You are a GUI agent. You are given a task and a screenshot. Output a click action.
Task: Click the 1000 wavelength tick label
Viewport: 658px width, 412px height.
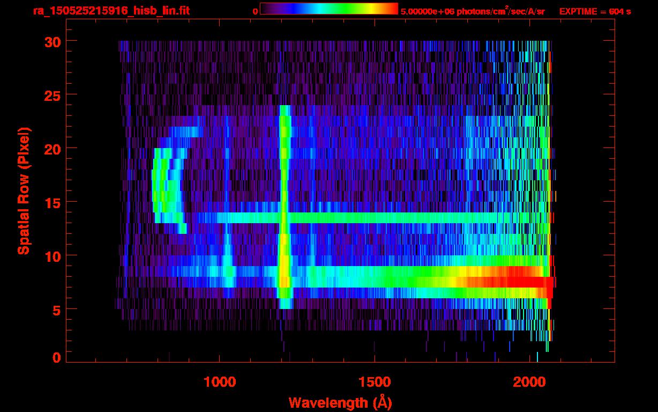[x=220, y=382]
